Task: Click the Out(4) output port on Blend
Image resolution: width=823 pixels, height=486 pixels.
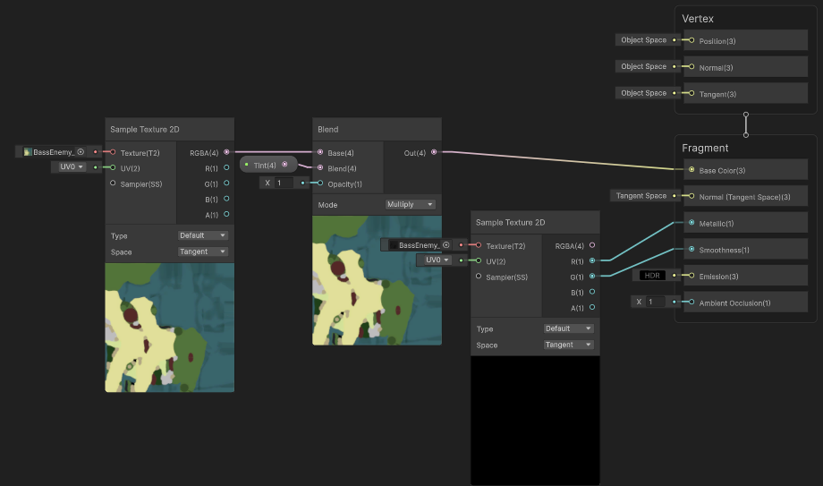Action: [x=434, y=152]
